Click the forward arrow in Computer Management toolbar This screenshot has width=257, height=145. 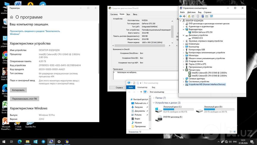click(x=184, y=16)
